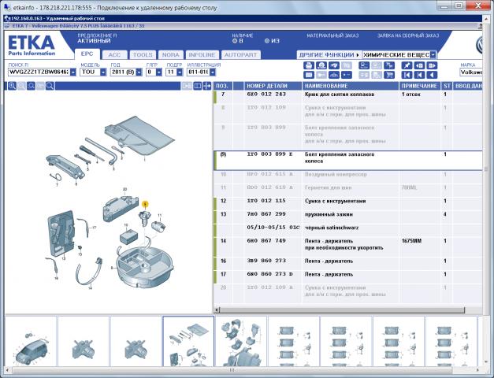Click the megaphone icon in top toolbar row
Image resolution: width=494 pixels, height=378 pixels.
point(334,65)
